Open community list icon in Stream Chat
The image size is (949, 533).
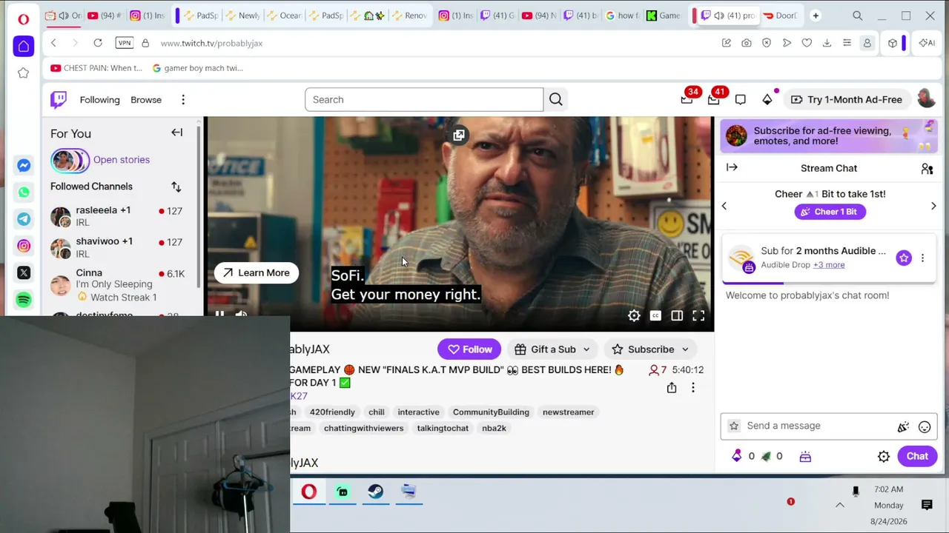[927, 169]
